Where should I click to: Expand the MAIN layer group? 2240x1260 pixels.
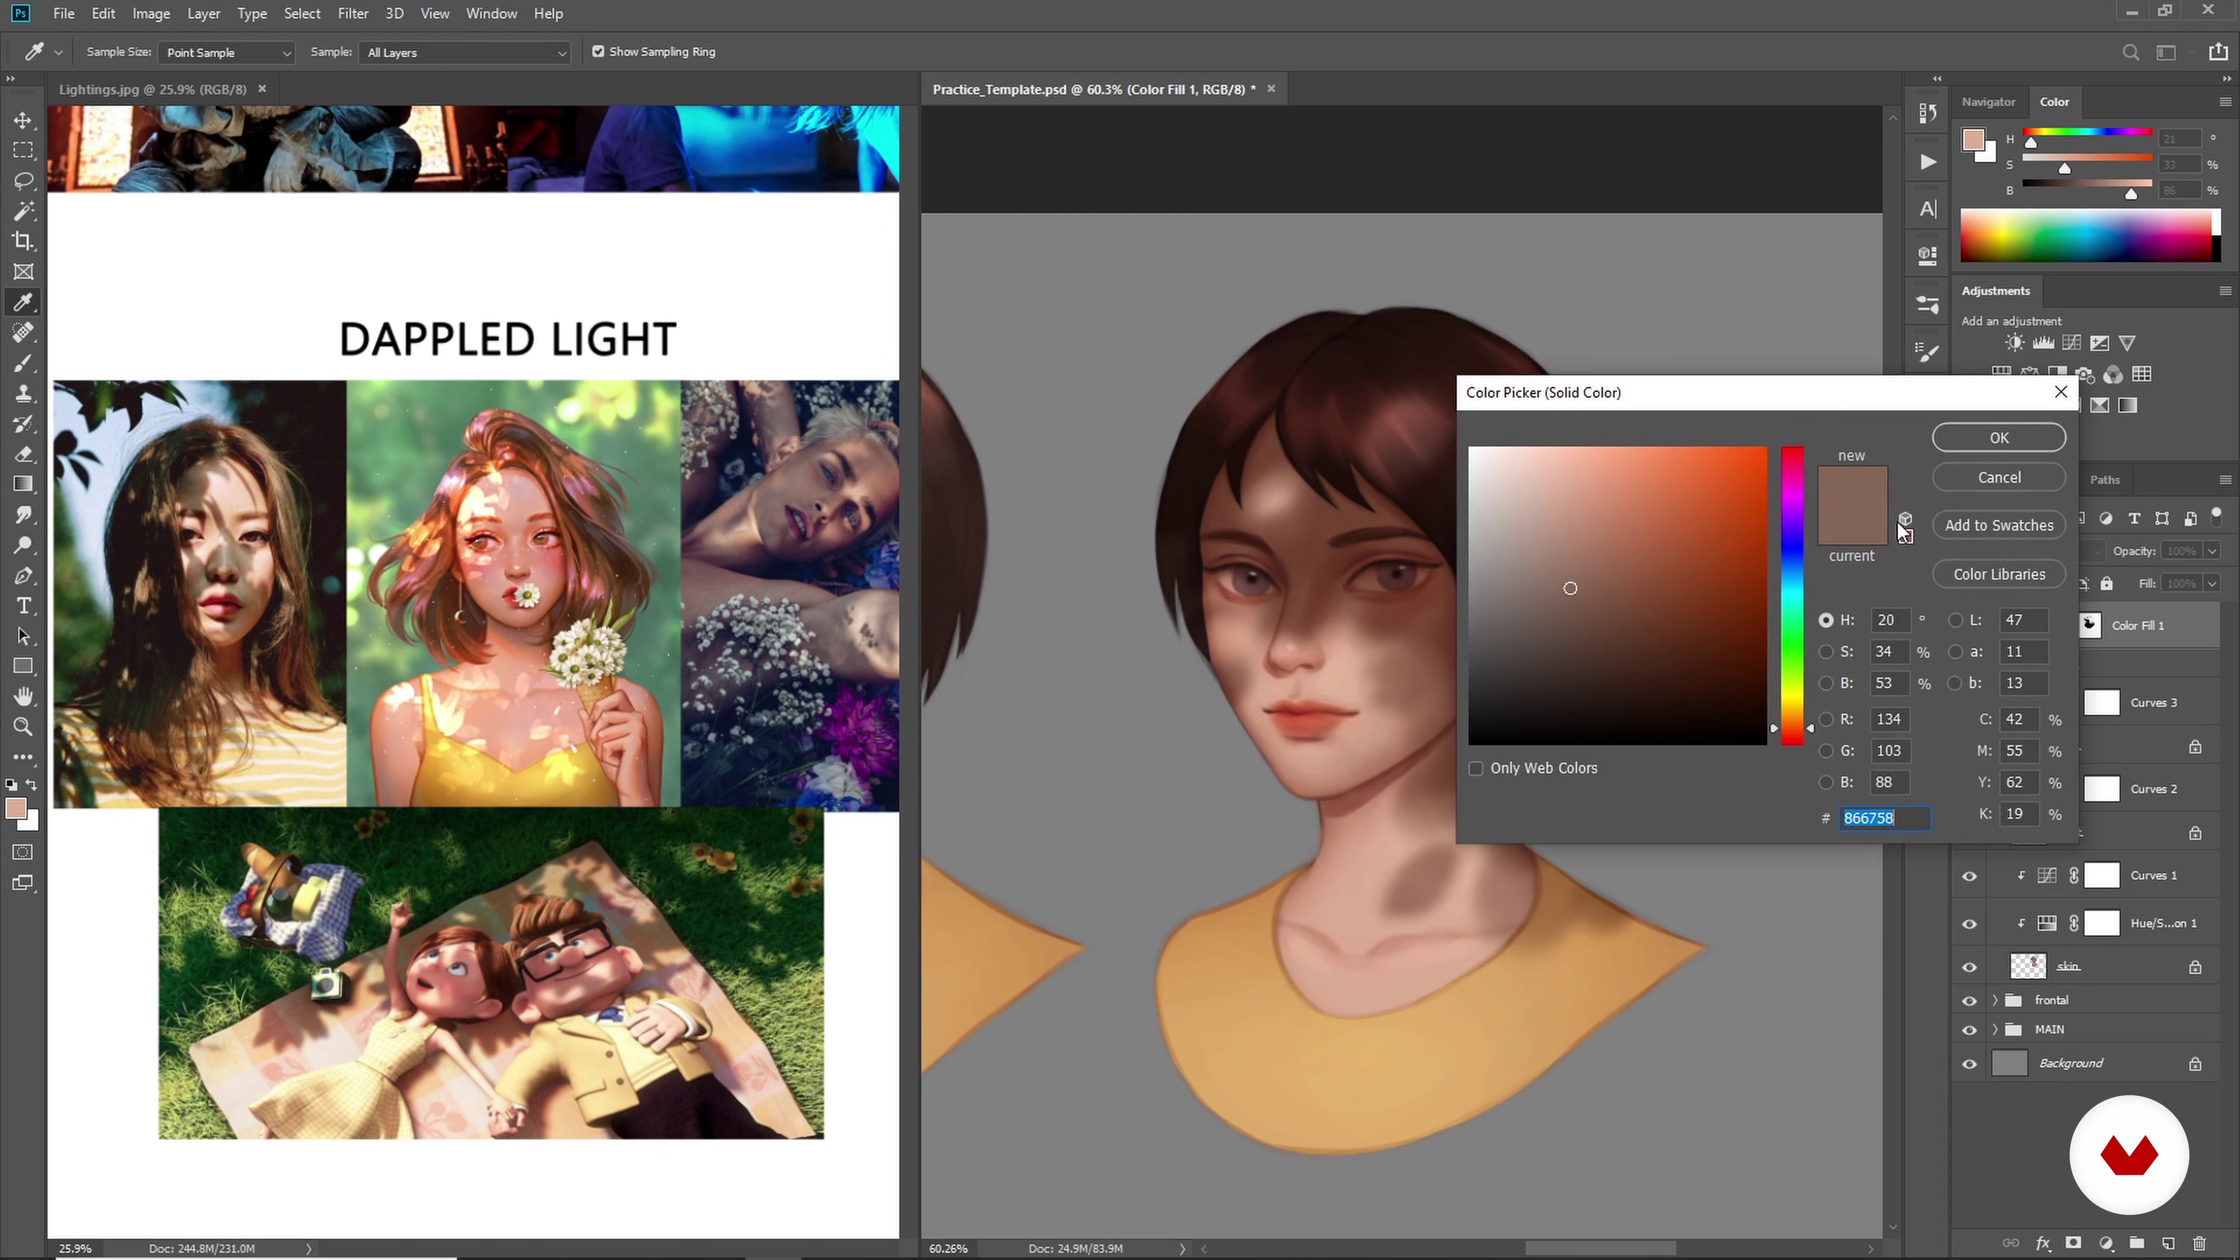1995,1030
